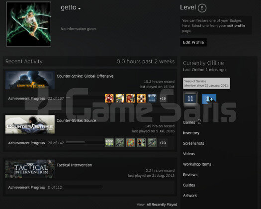The height and width of the screenshot is (209, 261).
Task: View the five black spades CS:GO achievement
Action: [x=141, y=98]
